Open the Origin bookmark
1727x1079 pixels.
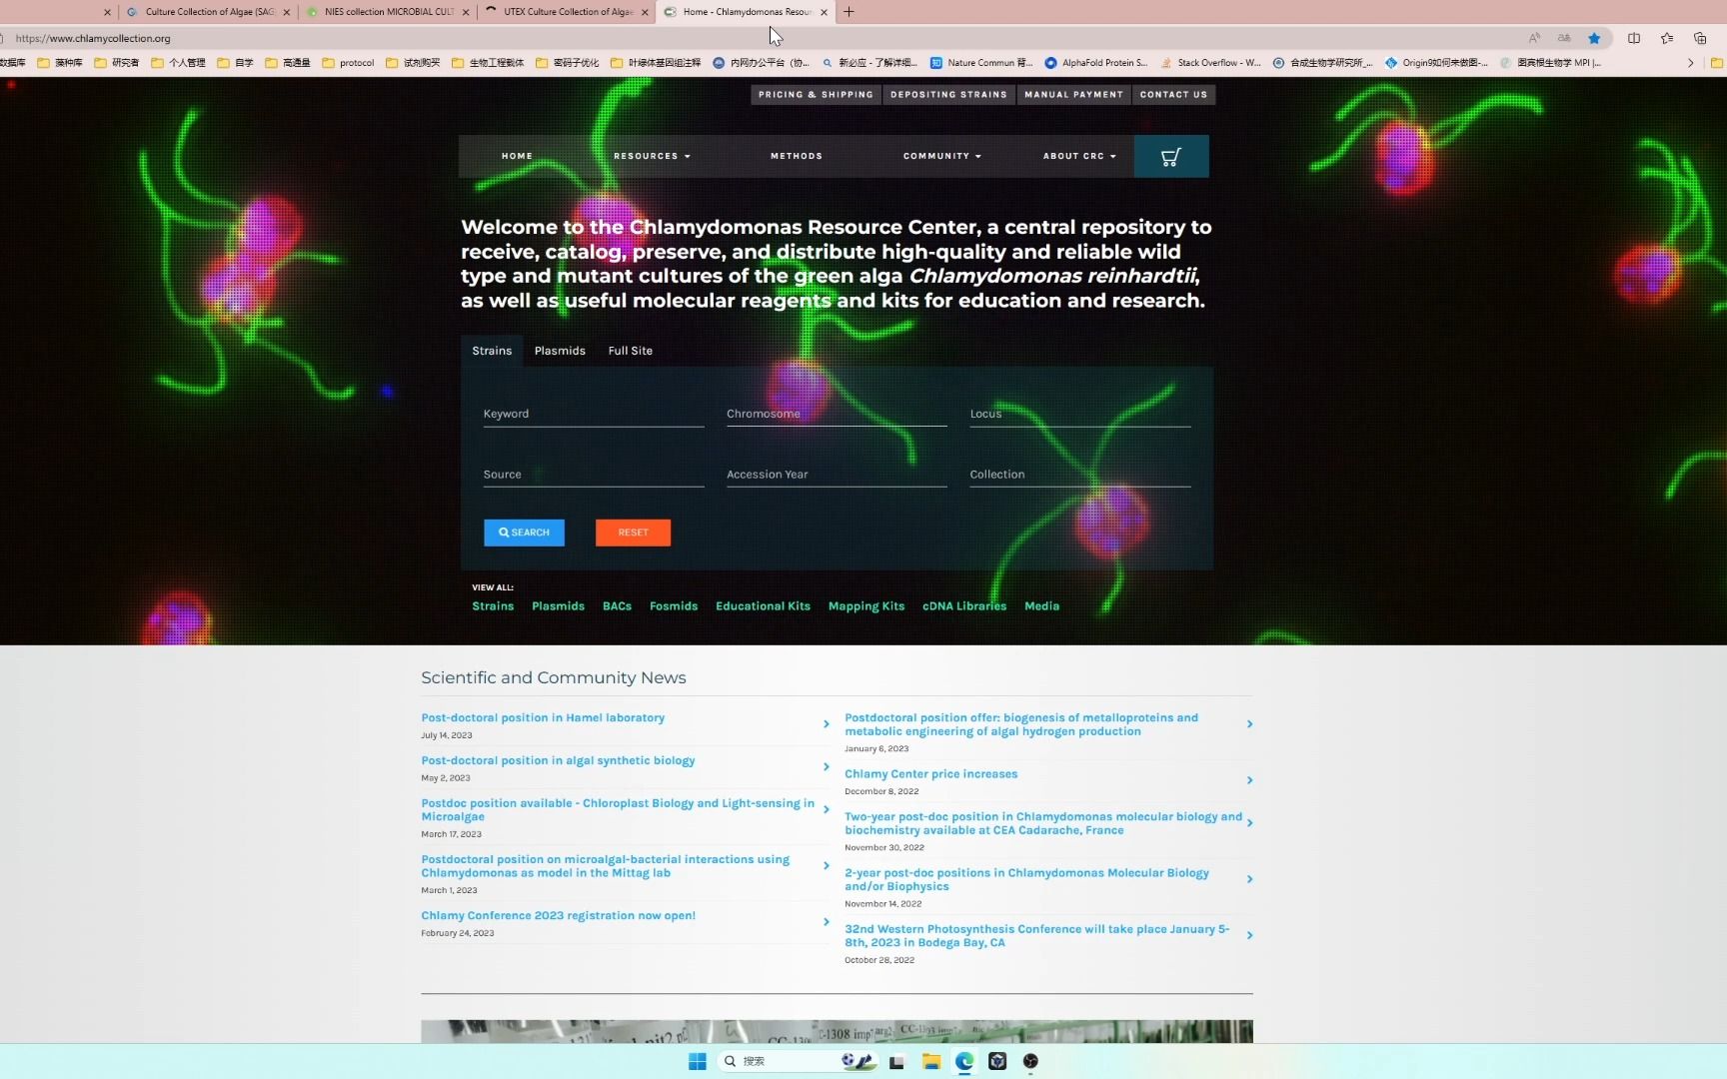pos(1436,62)
